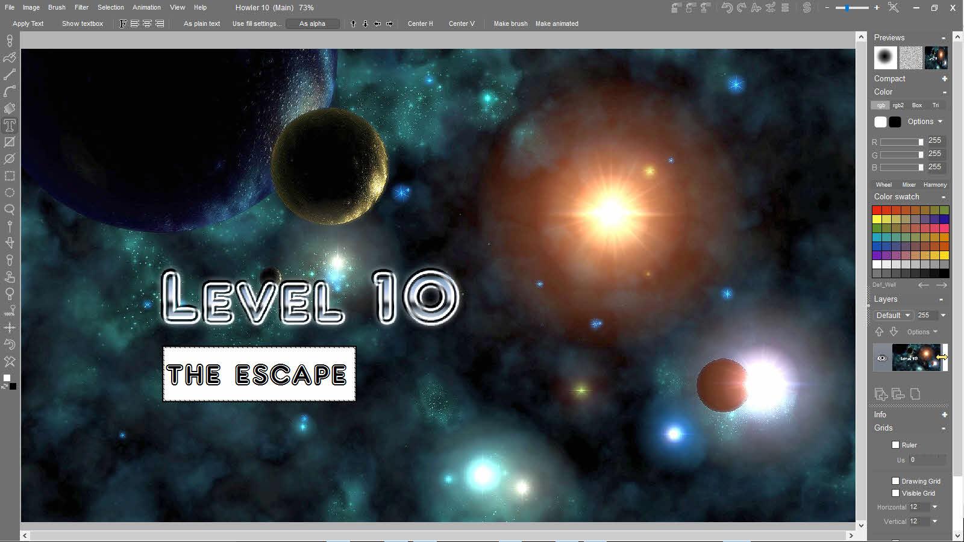
Task: Switch color mode to the Wheel view
Action: point(883,185)
